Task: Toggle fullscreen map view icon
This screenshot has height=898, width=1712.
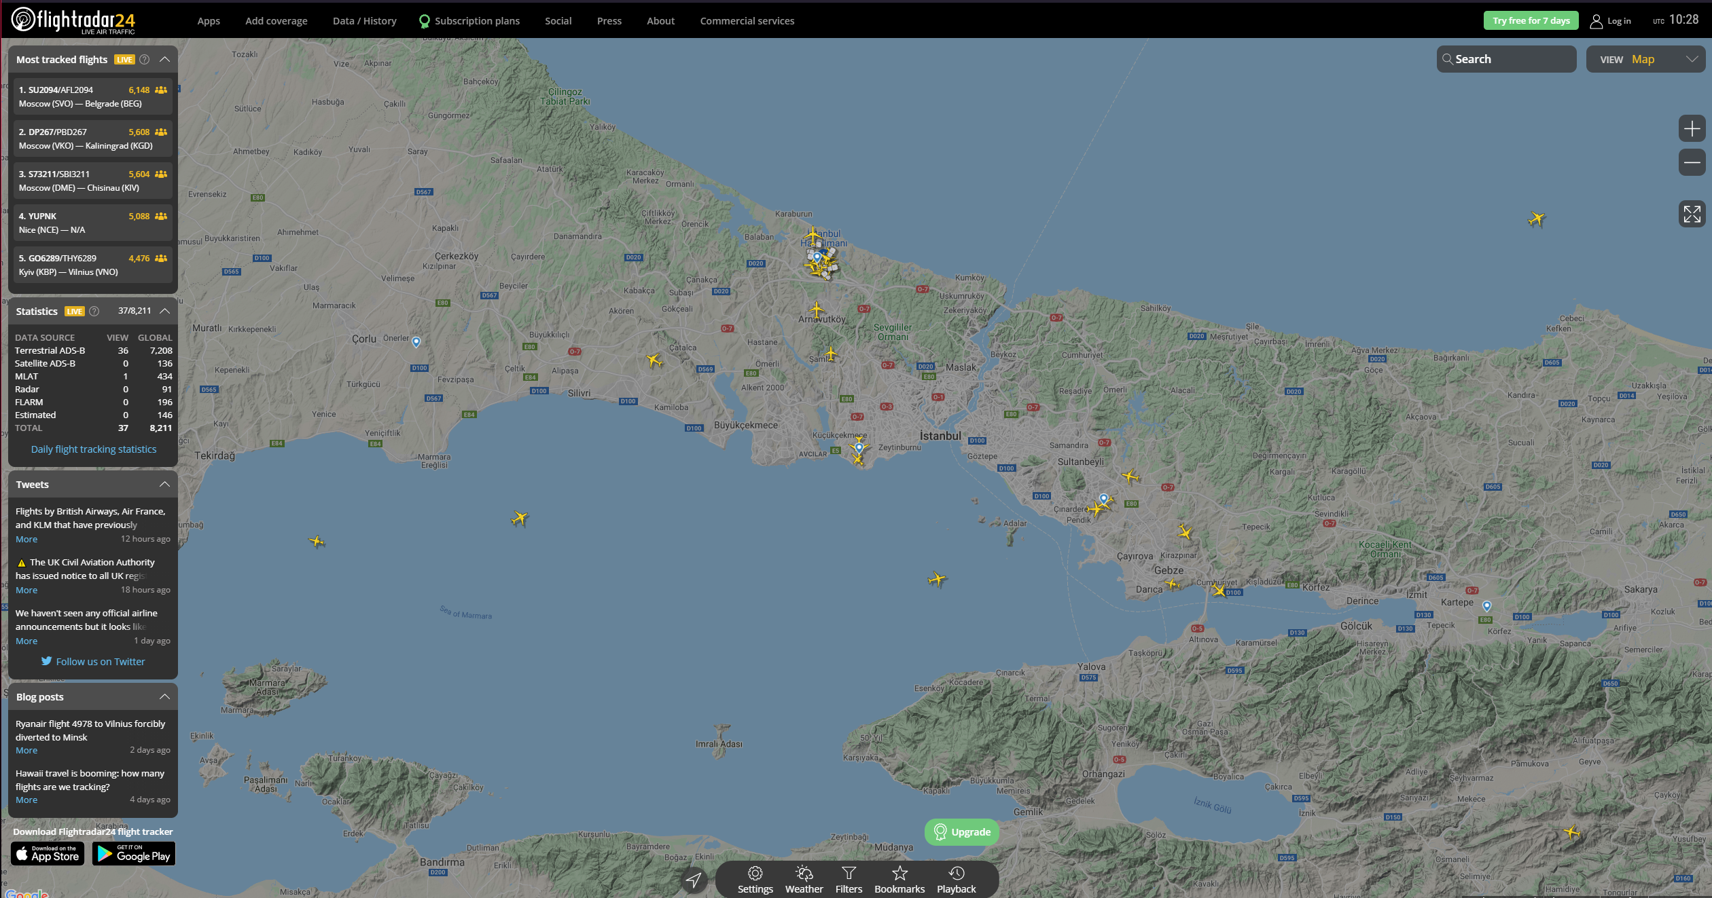Action: point(1692,214)
